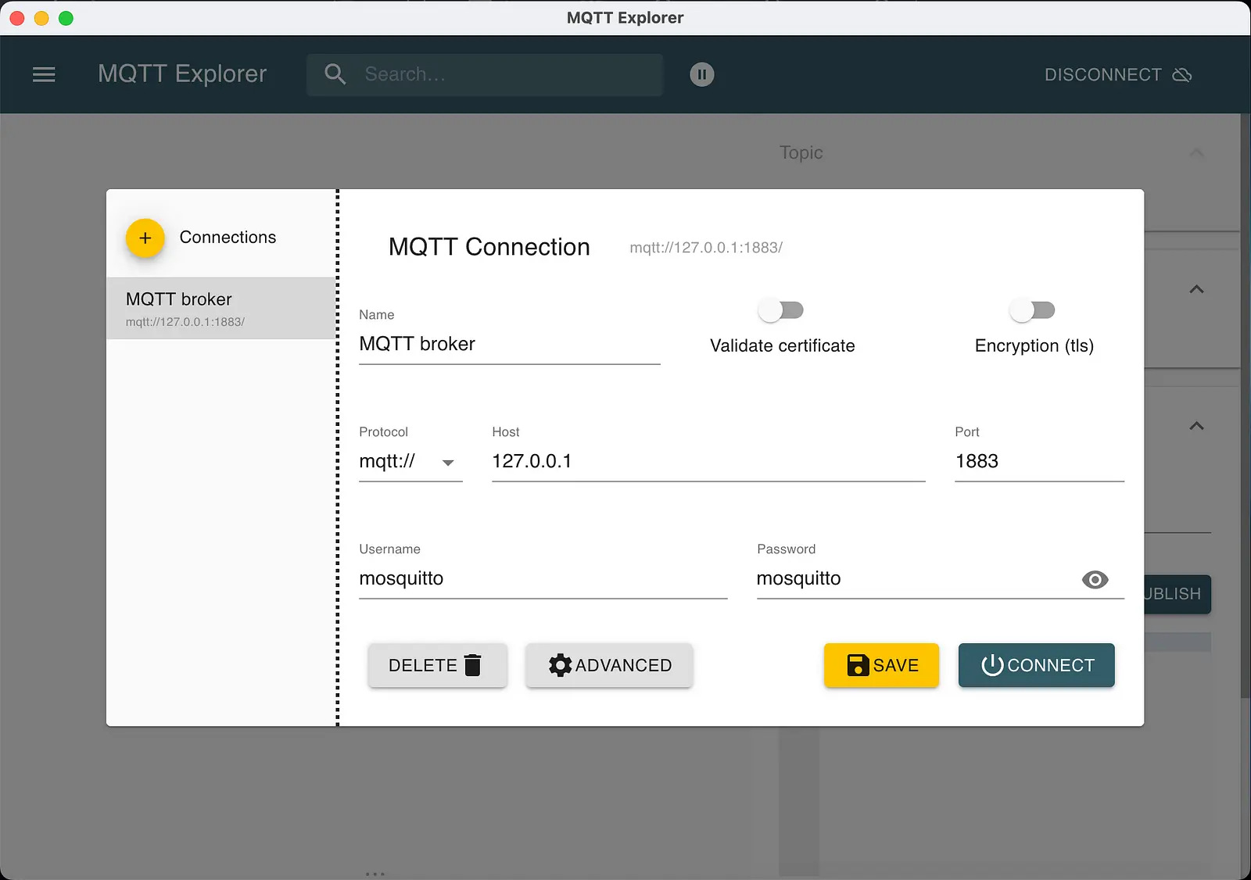The image size is (1251, 880).
Task: Click the mqtt://127.0.0.1:1883/ URL beside title
Action: pos(706,248)
